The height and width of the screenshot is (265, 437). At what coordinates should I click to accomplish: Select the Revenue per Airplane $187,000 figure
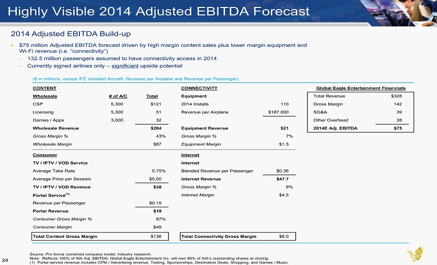click(279, 112)
